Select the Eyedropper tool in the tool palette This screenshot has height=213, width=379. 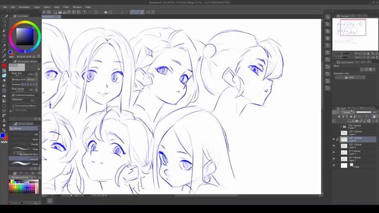(x=4, y=50)
